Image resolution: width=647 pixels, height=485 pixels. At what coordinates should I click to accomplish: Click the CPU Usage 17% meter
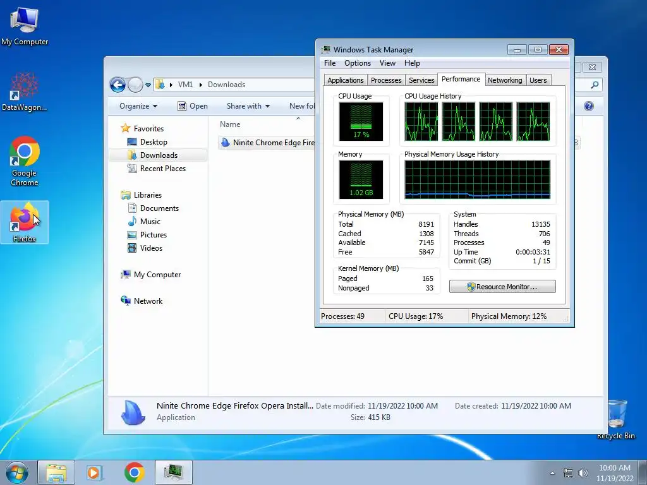click(361, 122)
